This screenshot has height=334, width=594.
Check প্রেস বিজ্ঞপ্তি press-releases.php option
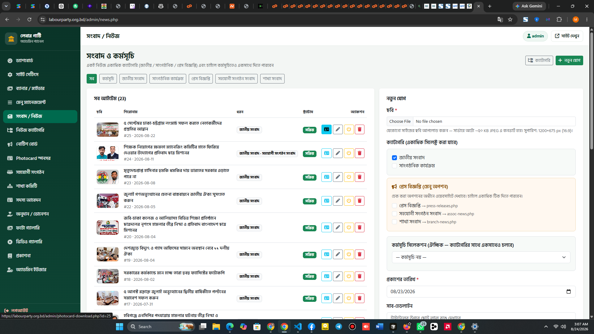click(394, 206)
